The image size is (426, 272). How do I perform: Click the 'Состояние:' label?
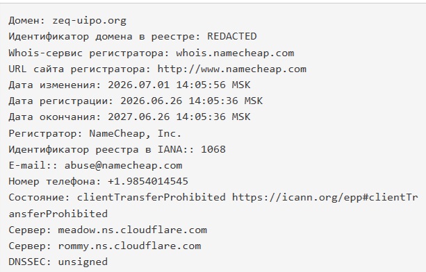(40, 197)
